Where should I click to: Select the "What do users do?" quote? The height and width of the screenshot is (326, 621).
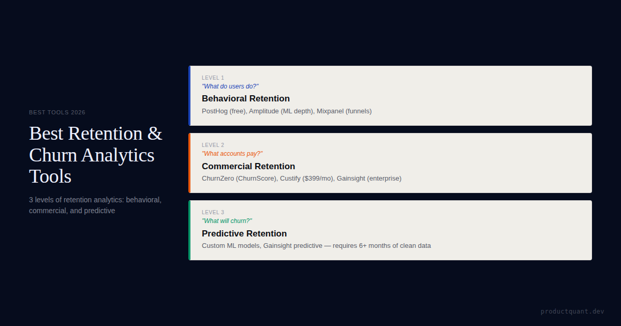pos(230,86)
